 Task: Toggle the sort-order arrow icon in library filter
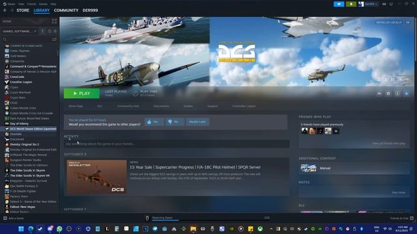[42, 31]
